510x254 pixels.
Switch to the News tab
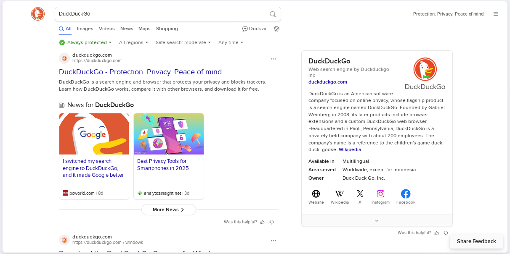tap(127, 29)
